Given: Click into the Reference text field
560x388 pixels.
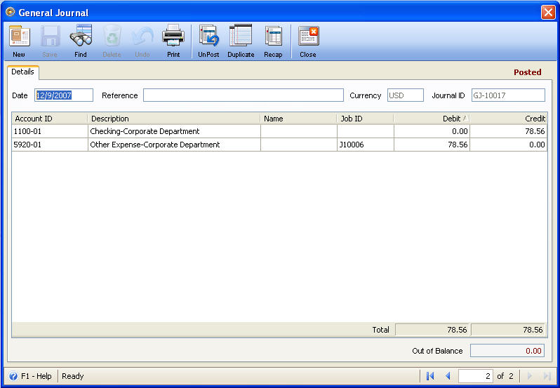Looking at the screenshot, I should pos(244,95).
